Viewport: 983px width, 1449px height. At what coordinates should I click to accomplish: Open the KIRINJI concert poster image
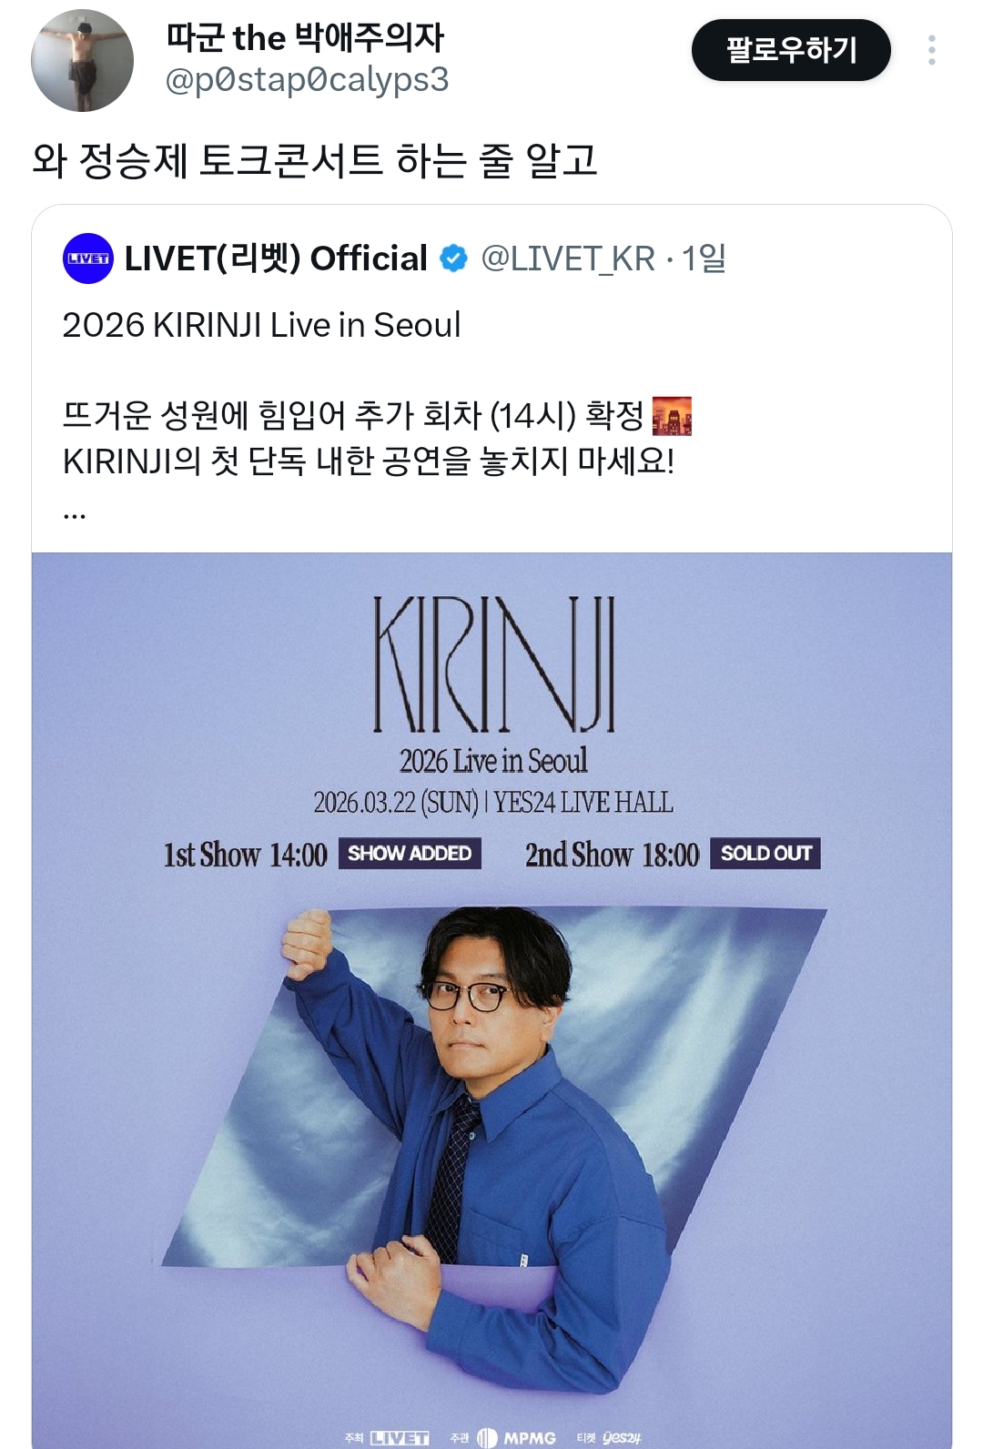pos(491,1000)
